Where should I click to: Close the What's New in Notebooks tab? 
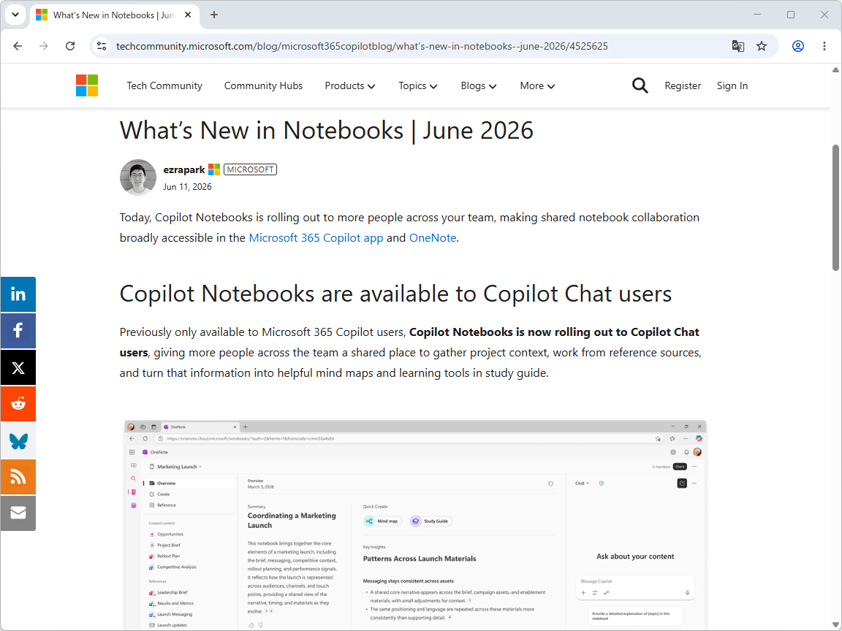pyautogui.click(x=188, y=15)
